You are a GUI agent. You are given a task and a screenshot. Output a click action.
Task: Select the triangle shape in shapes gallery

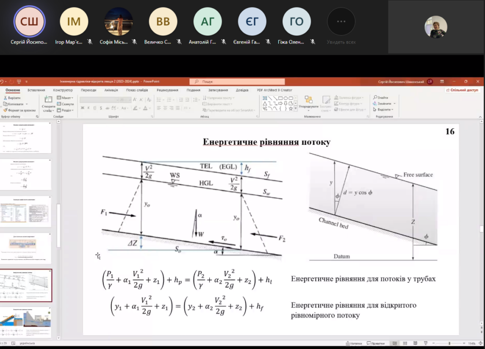point(265,104)
